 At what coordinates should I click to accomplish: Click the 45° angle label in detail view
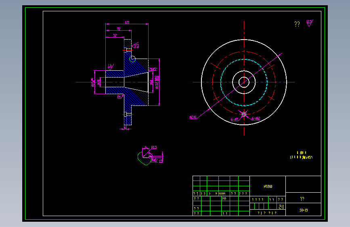pos(155,160)
